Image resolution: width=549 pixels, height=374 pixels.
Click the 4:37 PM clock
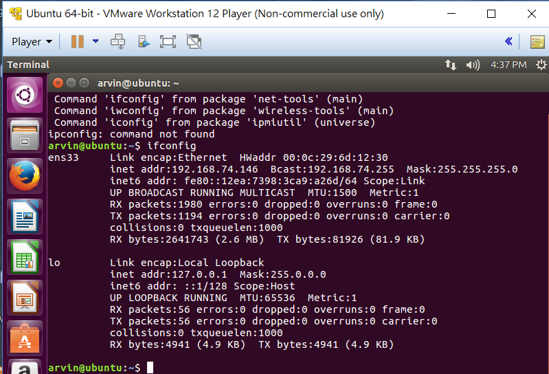pyautogui.click(x=508, y=65)
